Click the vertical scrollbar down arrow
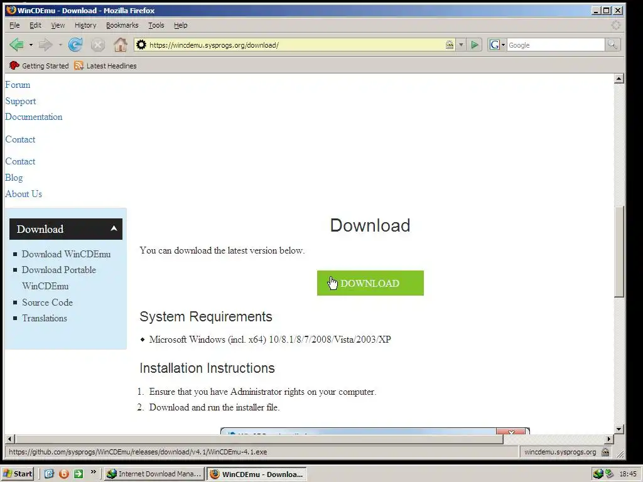The image size is (643, 482). [x=619, y=429]
